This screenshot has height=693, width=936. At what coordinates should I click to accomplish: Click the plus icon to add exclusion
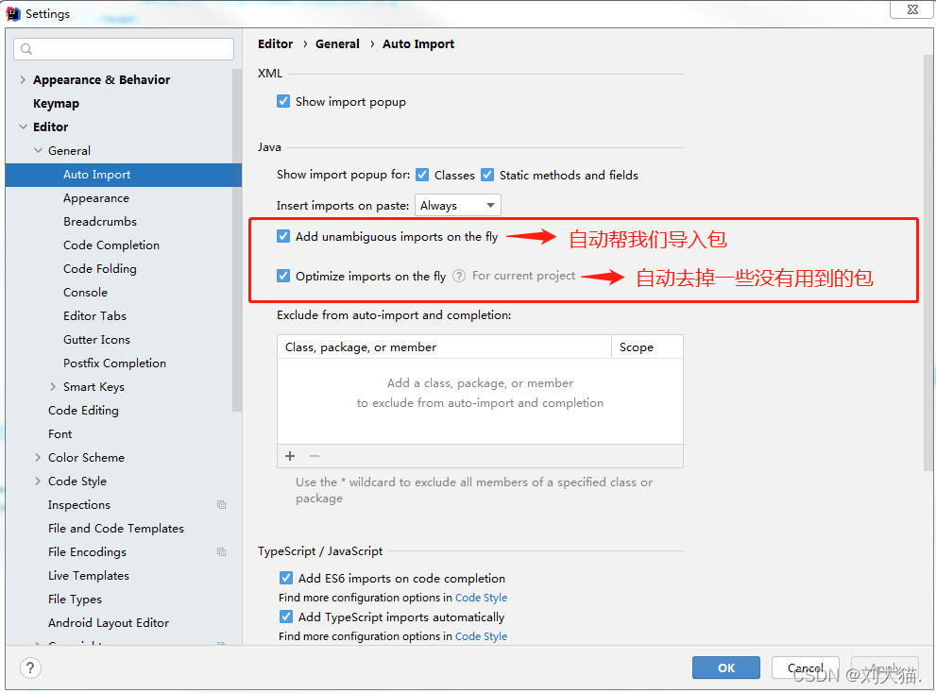(x=290, y=456)
